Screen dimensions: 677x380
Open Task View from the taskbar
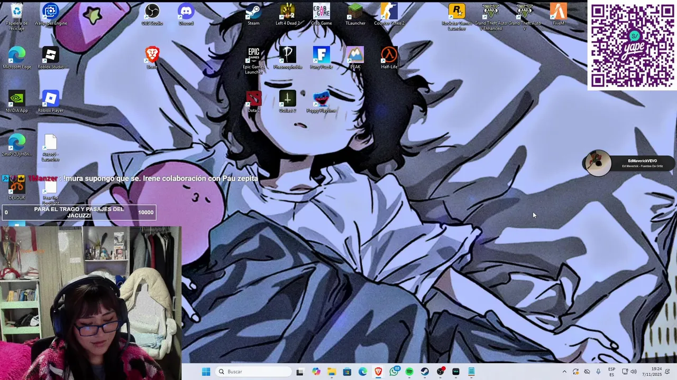pos(300,372)
